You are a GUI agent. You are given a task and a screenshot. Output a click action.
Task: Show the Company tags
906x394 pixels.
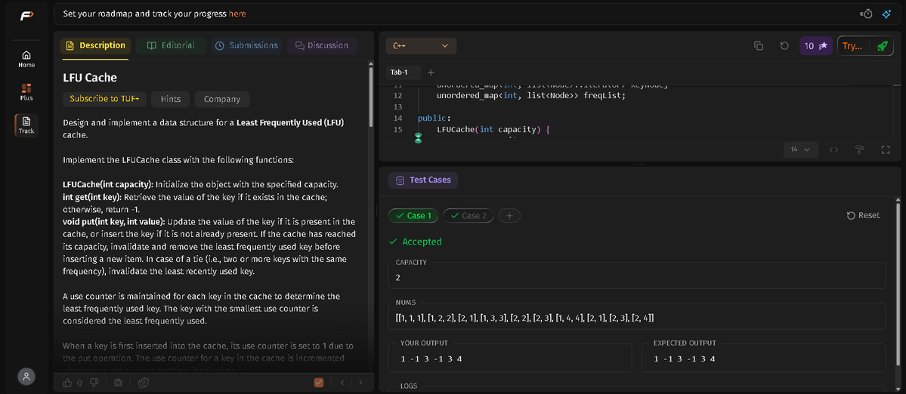(222, 99)
